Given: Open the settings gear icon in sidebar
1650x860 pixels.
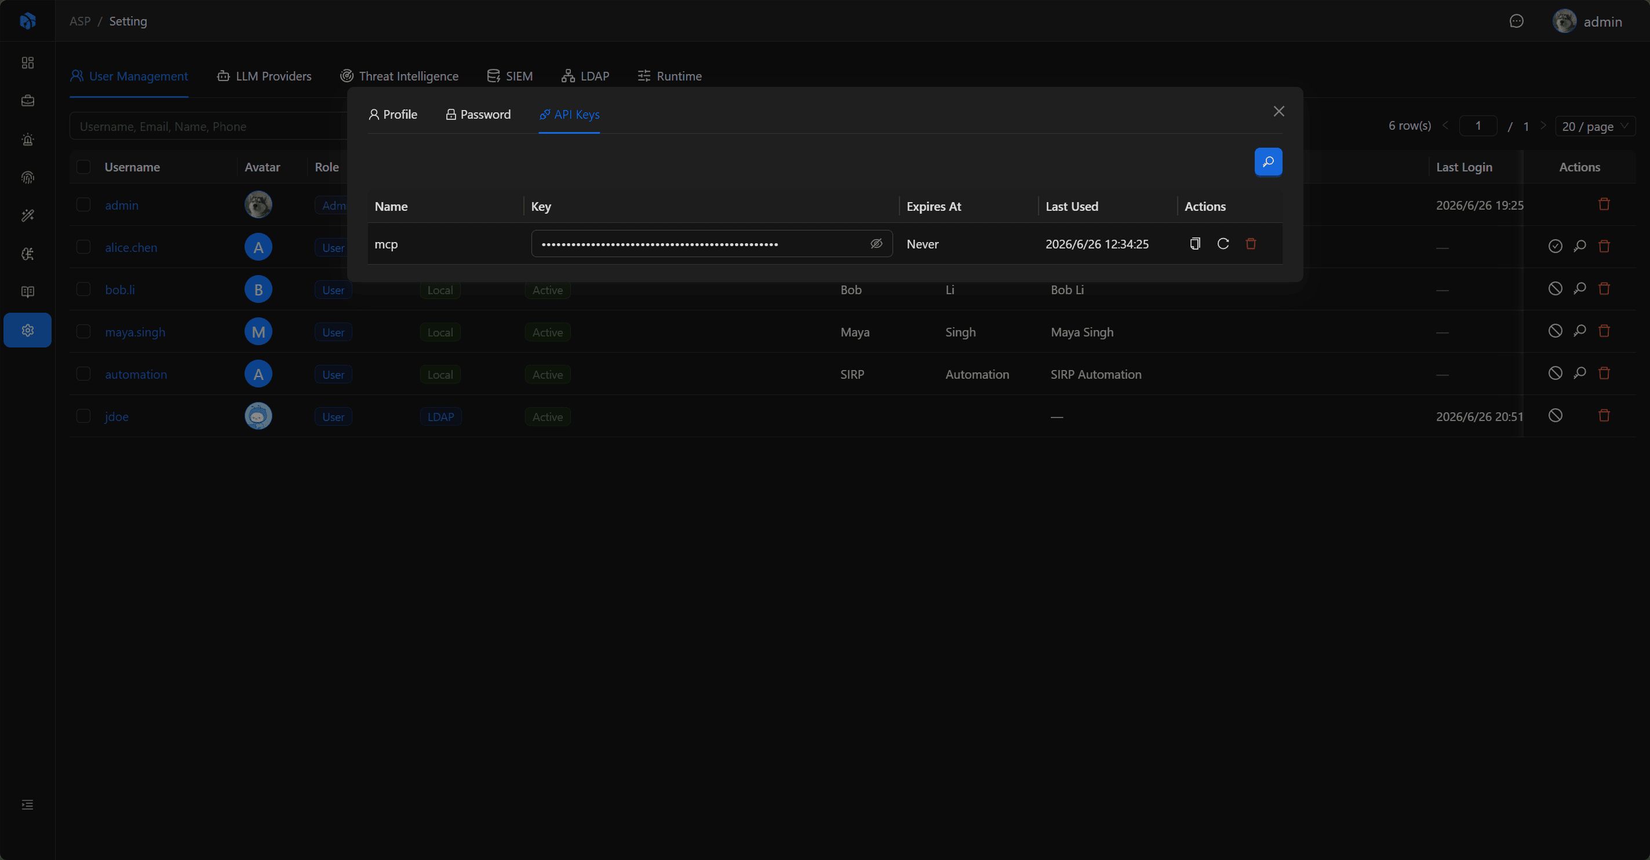Looking at the screenshot, I should point(28,330).
